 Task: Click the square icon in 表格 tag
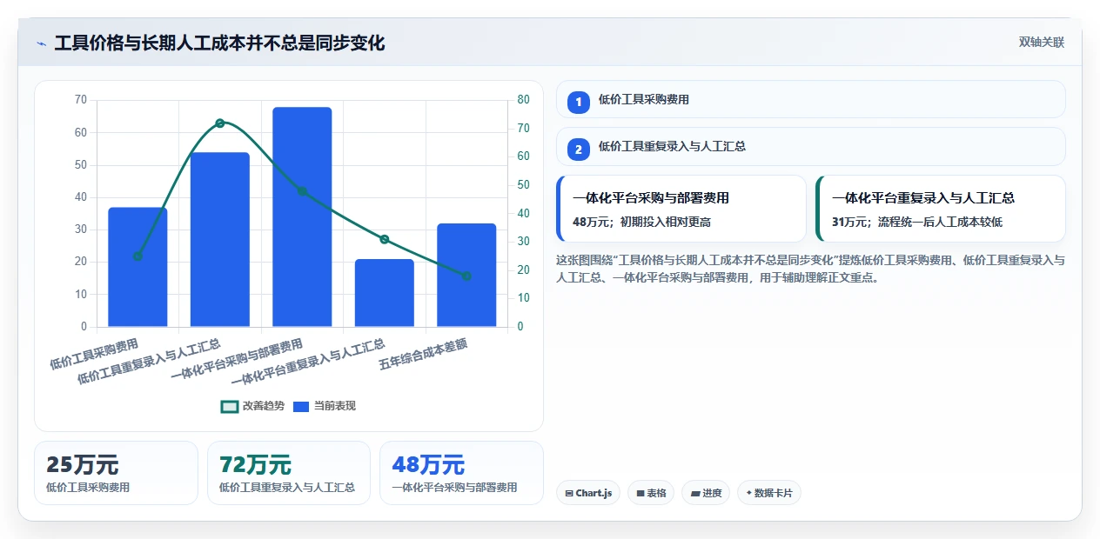point(641,493)
